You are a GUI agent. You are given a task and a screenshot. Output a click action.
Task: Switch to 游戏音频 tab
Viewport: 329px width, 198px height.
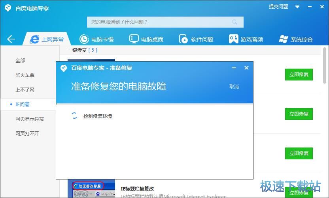click(x=246, y=39)
